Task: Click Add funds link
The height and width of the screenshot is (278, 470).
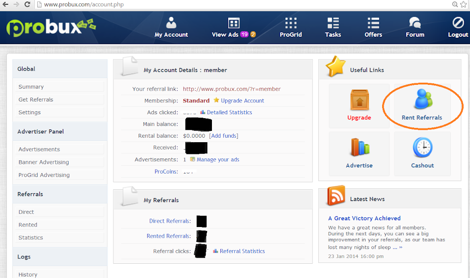Action: pyautogui.click(x=224, y=136)
